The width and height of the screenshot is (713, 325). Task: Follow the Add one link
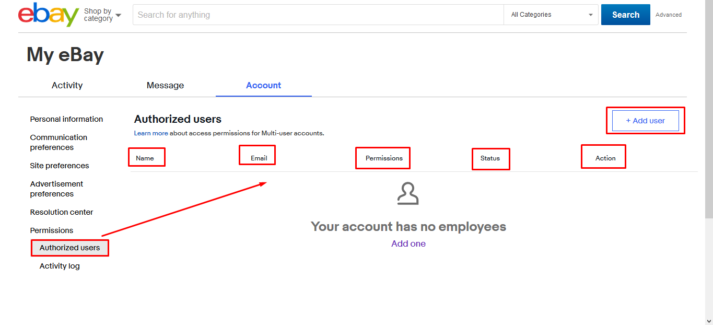408,243
